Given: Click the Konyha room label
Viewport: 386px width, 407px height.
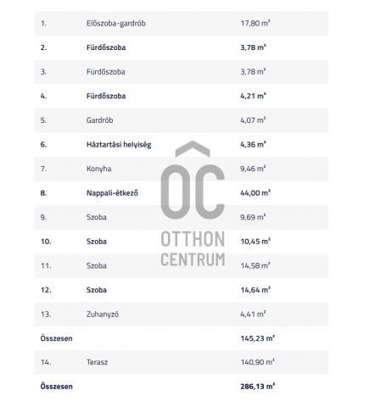Looking at the screenshot, I should pyautogui.click(x=98, y=169).
